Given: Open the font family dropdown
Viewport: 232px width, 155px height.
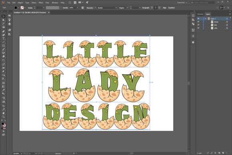Looking at the screenshot, I should (116, 8).
